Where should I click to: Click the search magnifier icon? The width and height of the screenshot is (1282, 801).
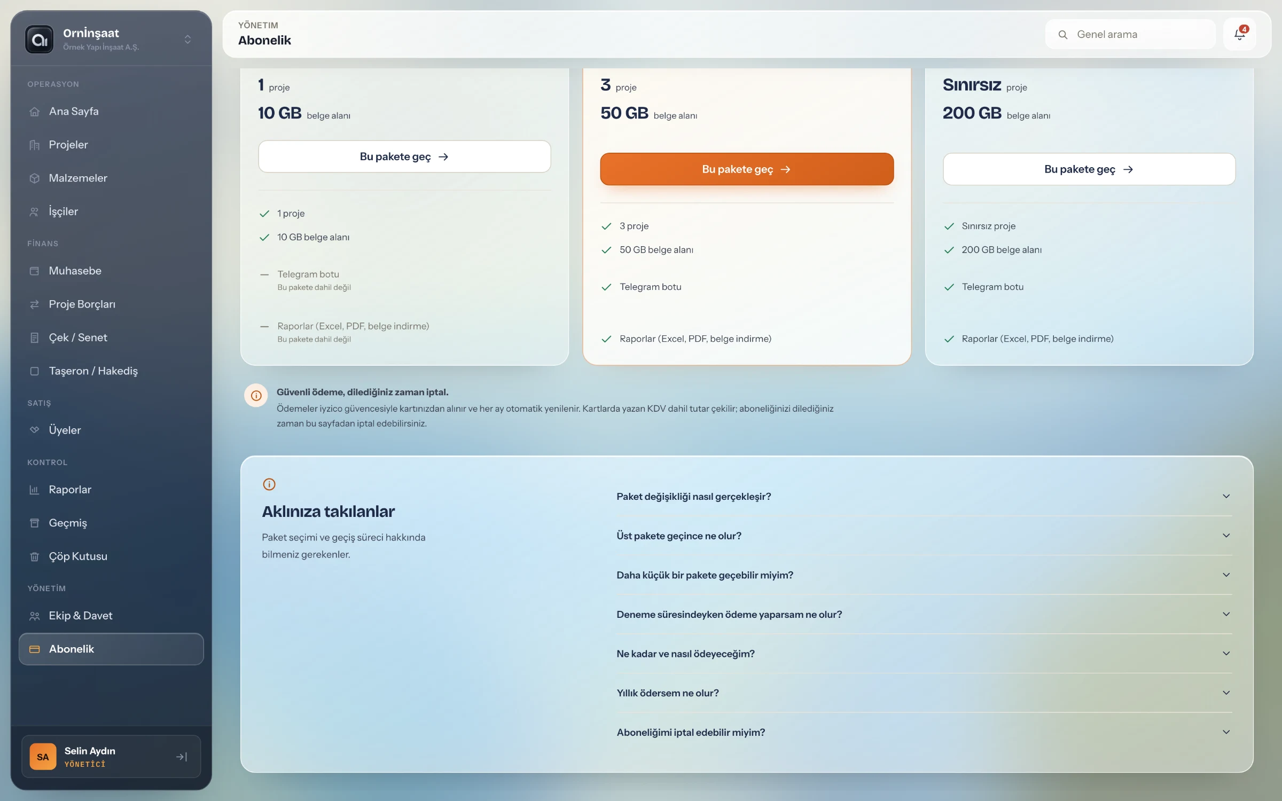tap(1062, 35)
